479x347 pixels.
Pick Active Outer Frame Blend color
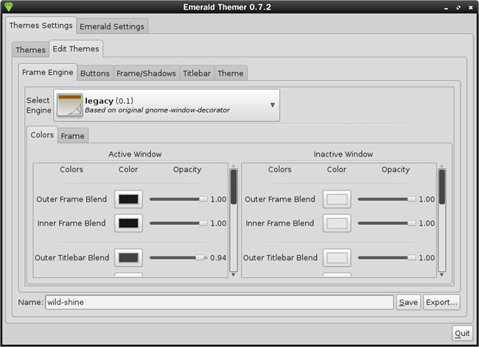[128, 199]
